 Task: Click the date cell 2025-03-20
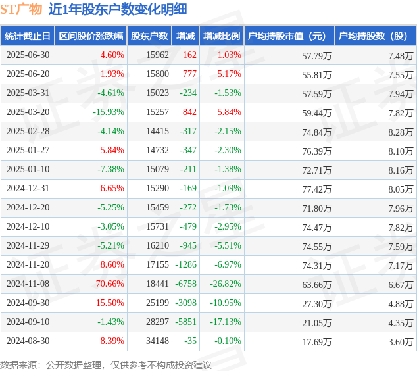coord(28,112)
